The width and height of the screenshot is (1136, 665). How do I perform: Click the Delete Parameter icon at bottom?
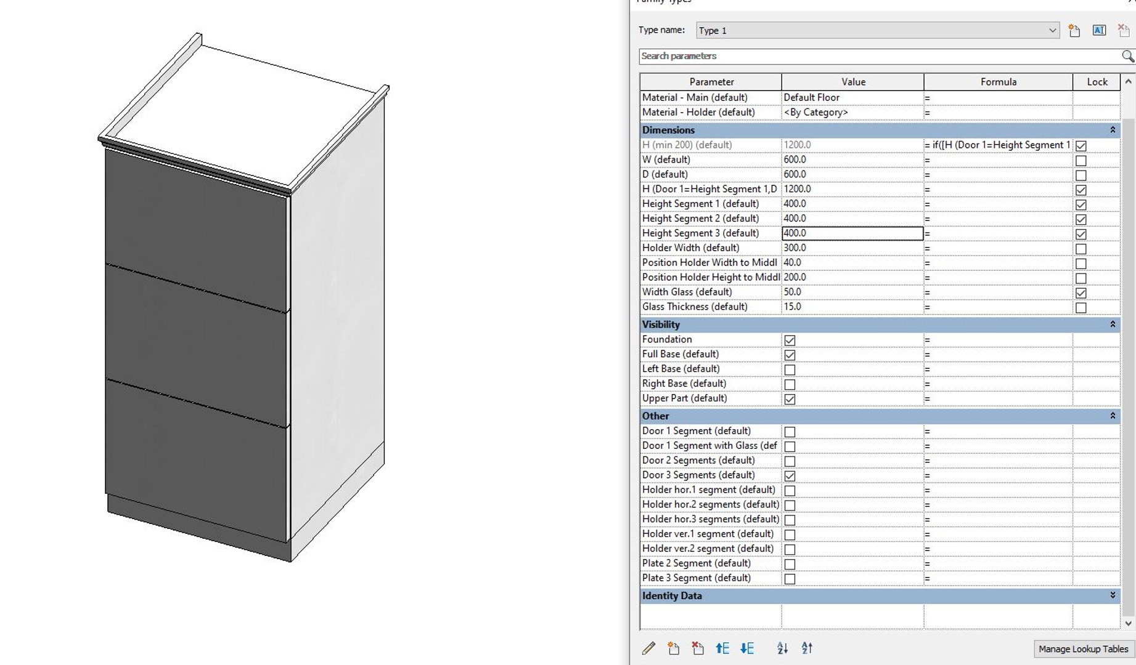click(x=697, y=648)
